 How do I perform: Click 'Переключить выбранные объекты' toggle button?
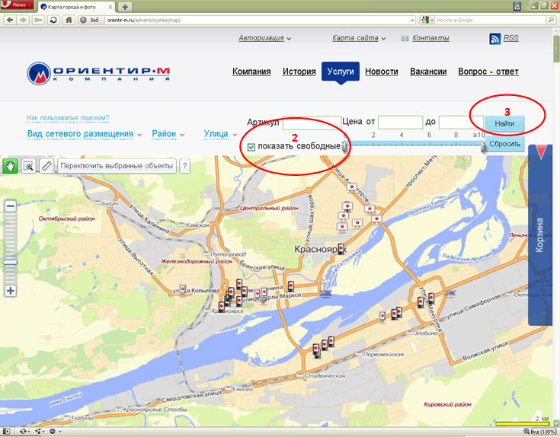(x=117, y=165)
